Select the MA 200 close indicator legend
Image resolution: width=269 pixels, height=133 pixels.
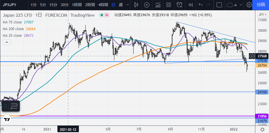[x=13, y=29]
